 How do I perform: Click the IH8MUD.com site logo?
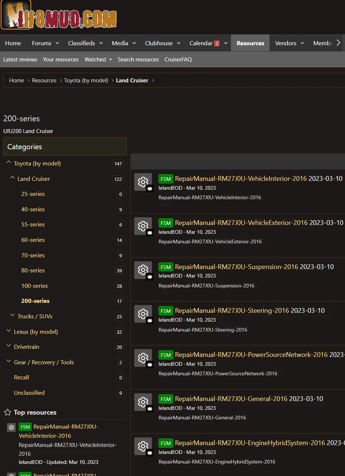click(59, 15)
